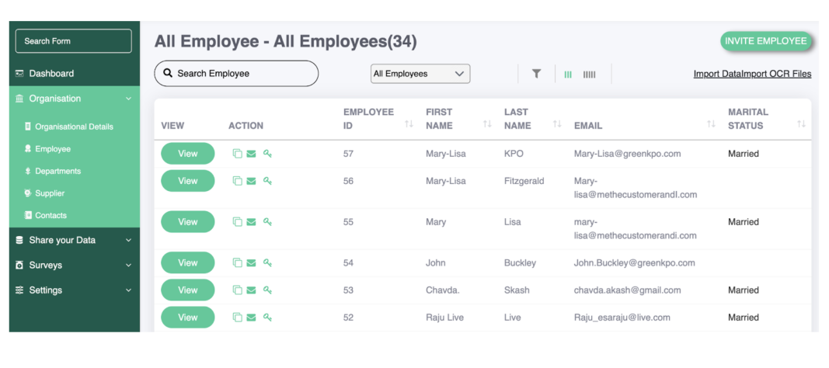Click the filter funnel icon
This screenshot has height=368, width=829.
pyautogui.click(x=536, y=74)
